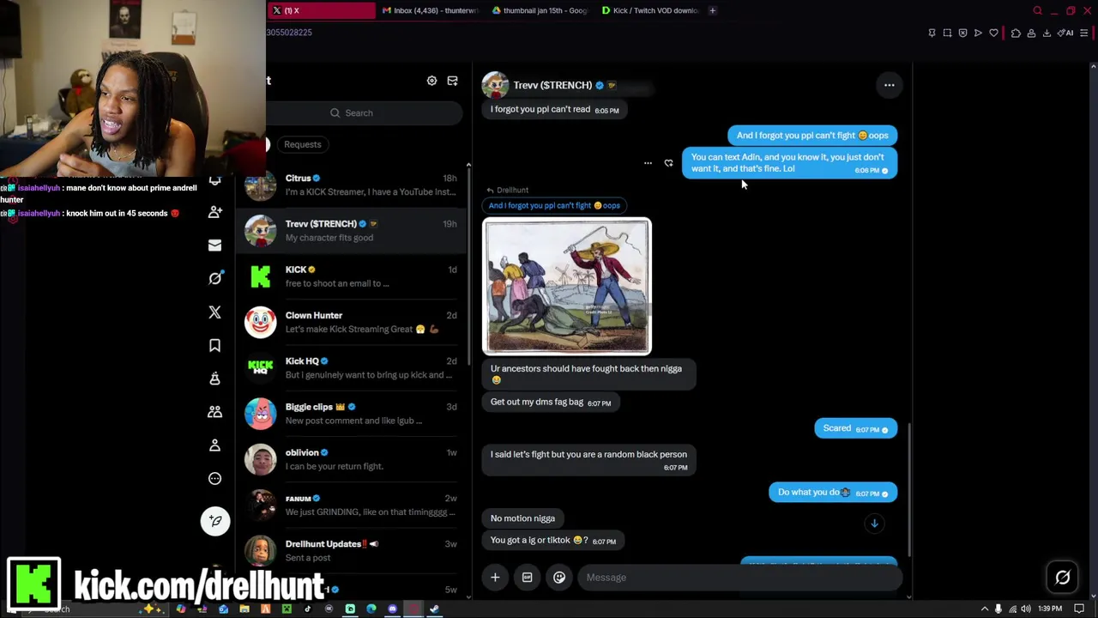Open the FANUM conversation
Viewport: 1098px width, 618px height.
[x=353, y=505]
